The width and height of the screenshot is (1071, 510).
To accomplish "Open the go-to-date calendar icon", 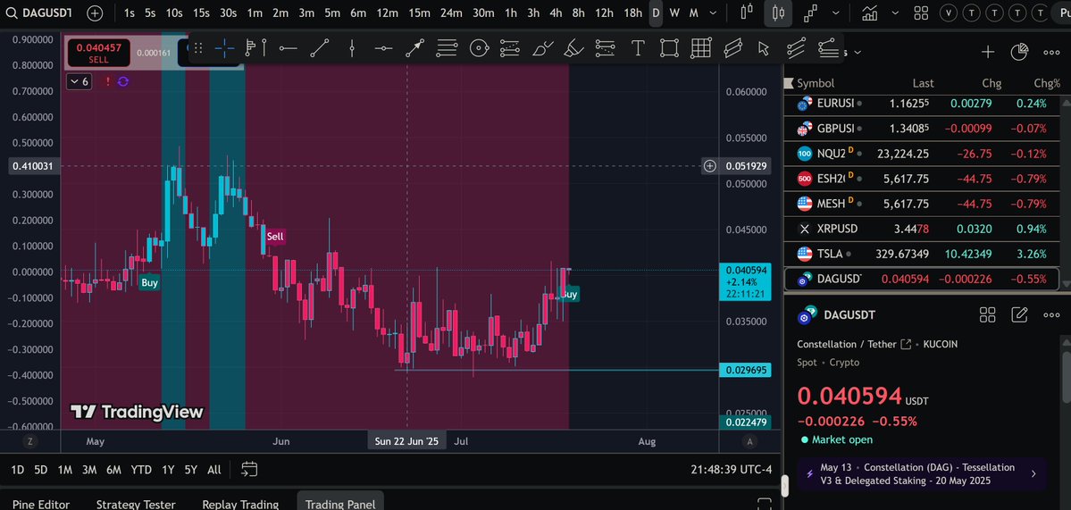I will [x=249, y=469].
